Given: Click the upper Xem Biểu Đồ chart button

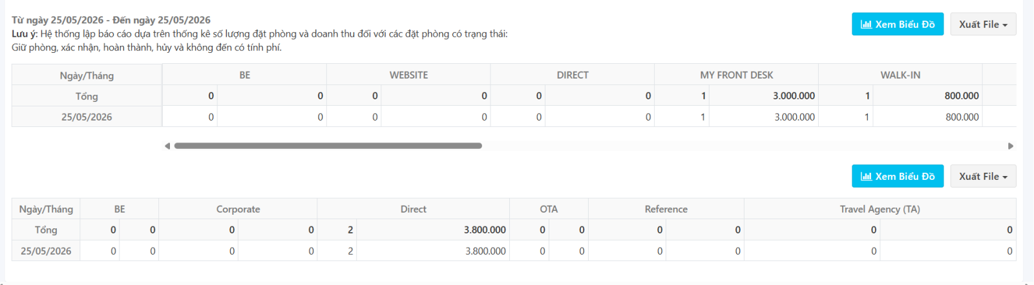Looking at the screenshot, I should (x=898, y=25).
